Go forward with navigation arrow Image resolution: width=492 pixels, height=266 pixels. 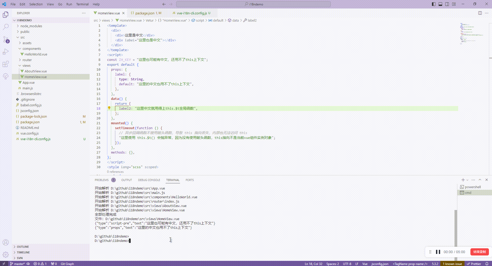pyautogui.click(x=171, y=4)
